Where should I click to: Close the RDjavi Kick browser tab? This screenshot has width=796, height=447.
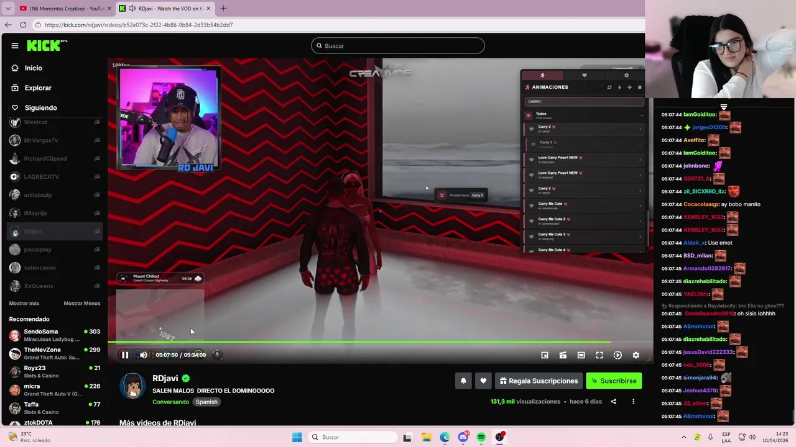208,8
